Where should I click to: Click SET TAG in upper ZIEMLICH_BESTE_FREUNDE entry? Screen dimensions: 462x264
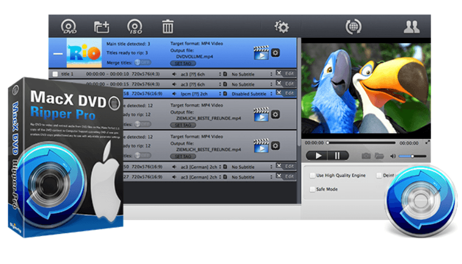pos(183,125)
